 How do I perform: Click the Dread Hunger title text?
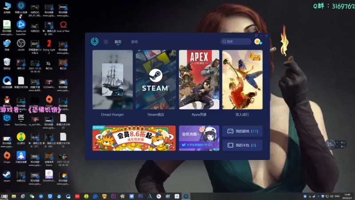pos(112,115)
